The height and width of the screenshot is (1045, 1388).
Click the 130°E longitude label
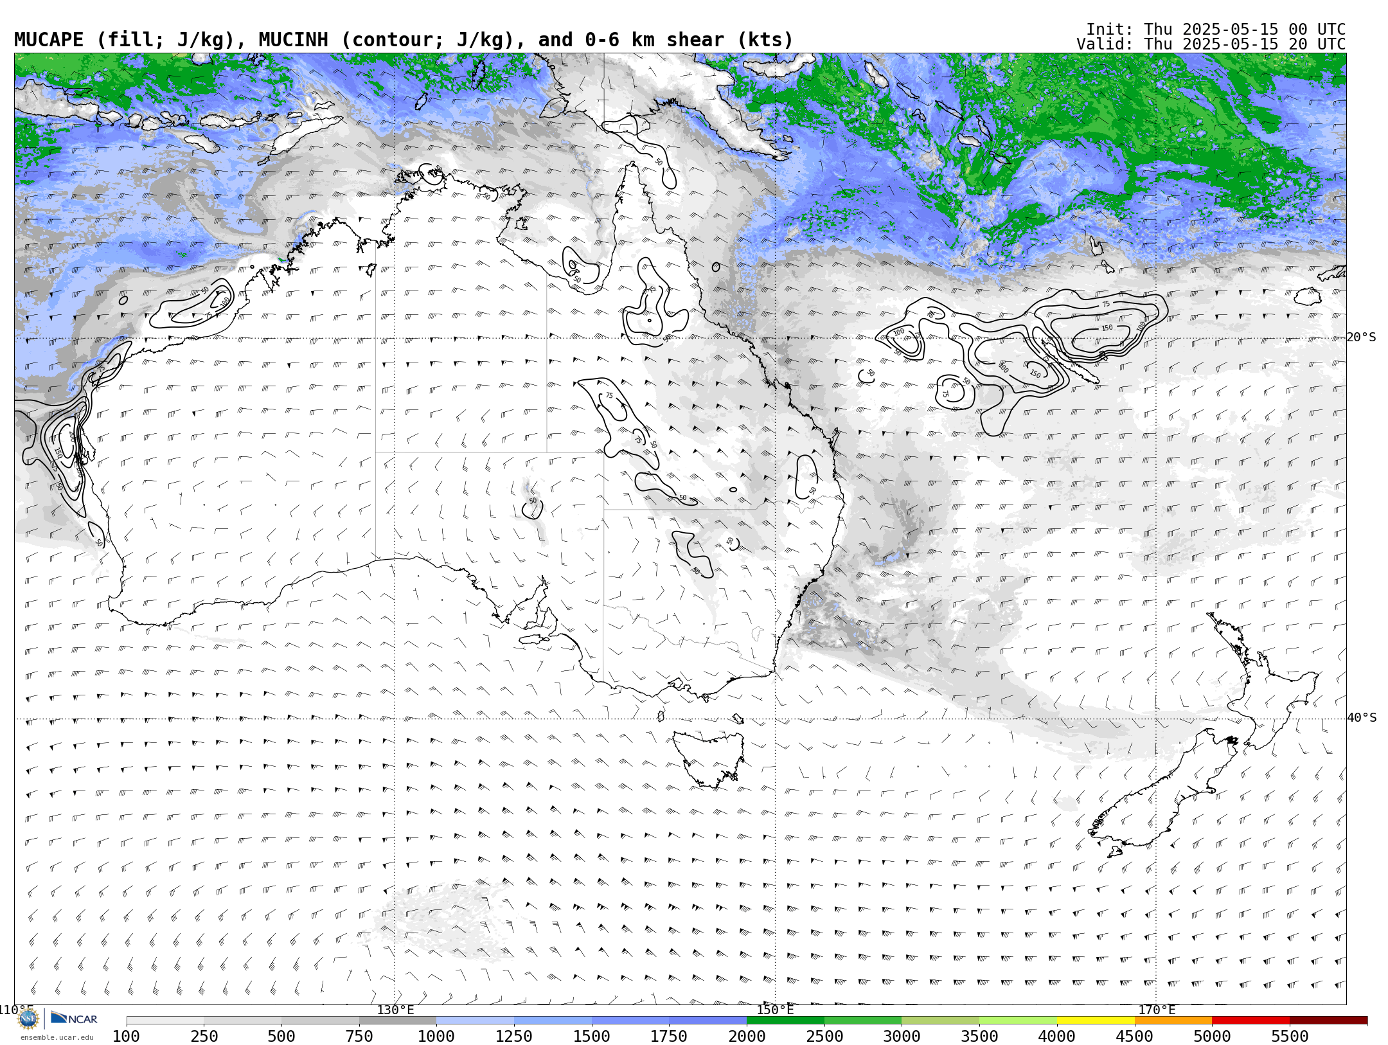395,1010
